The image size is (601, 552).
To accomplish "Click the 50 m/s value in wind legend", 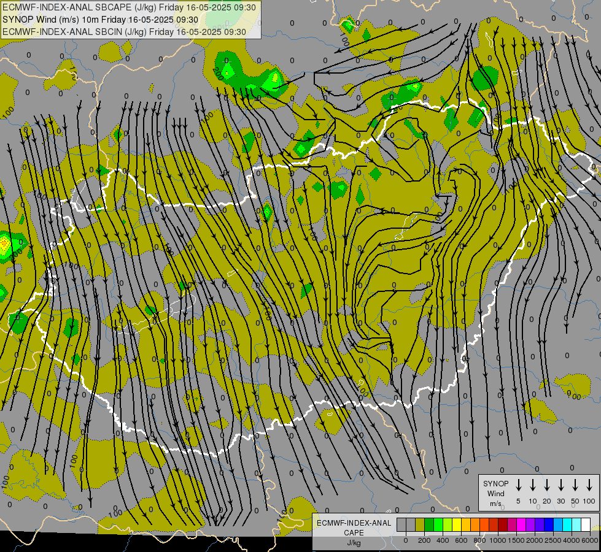I will coord(575,501).
